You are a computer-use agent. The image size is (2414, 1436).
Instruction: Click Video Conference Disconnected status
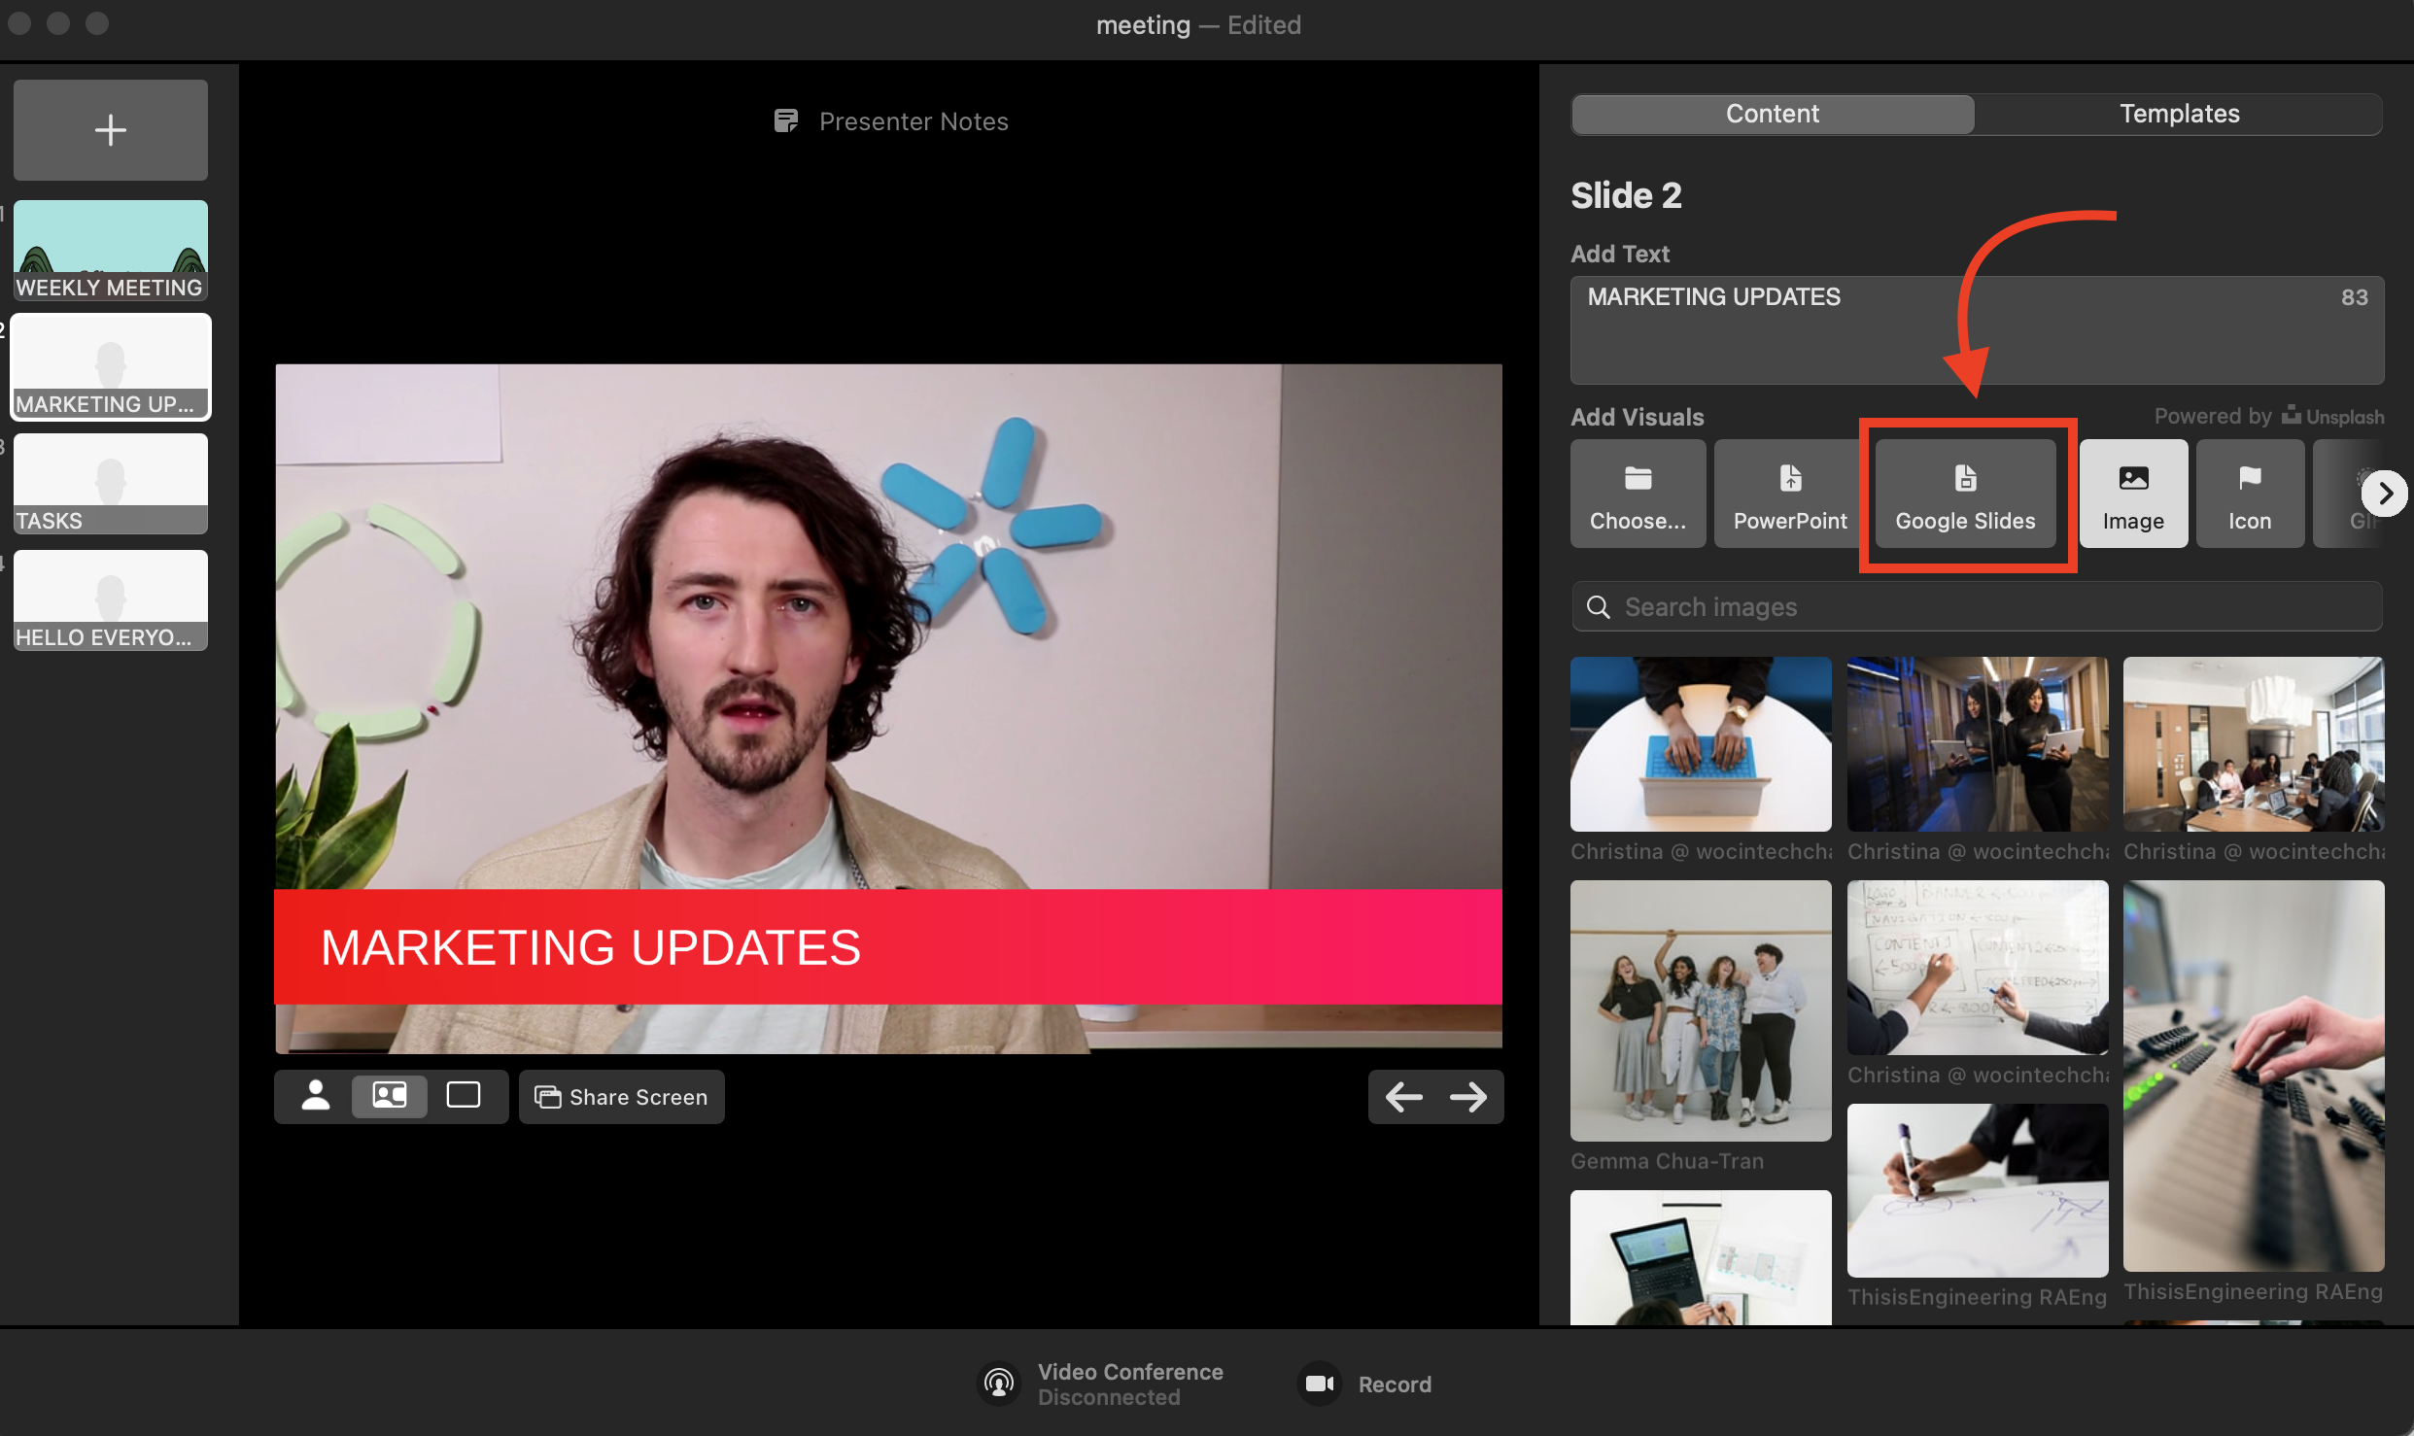coord(1100,1384)
